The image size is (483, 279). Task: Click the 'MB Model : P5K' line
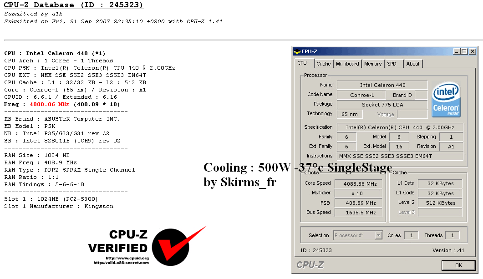(x=30, y=126)
